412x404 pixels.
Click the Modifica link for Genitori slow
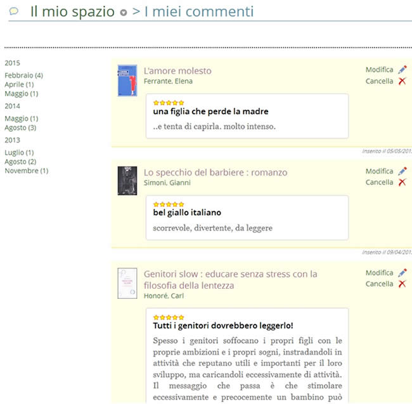pyautogui.click(x=379, y=273)
